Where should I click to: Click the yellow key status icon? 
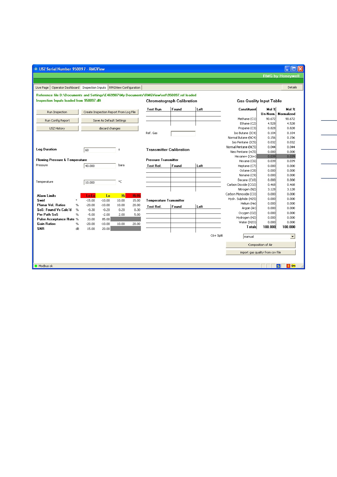[x=293, y=266]
